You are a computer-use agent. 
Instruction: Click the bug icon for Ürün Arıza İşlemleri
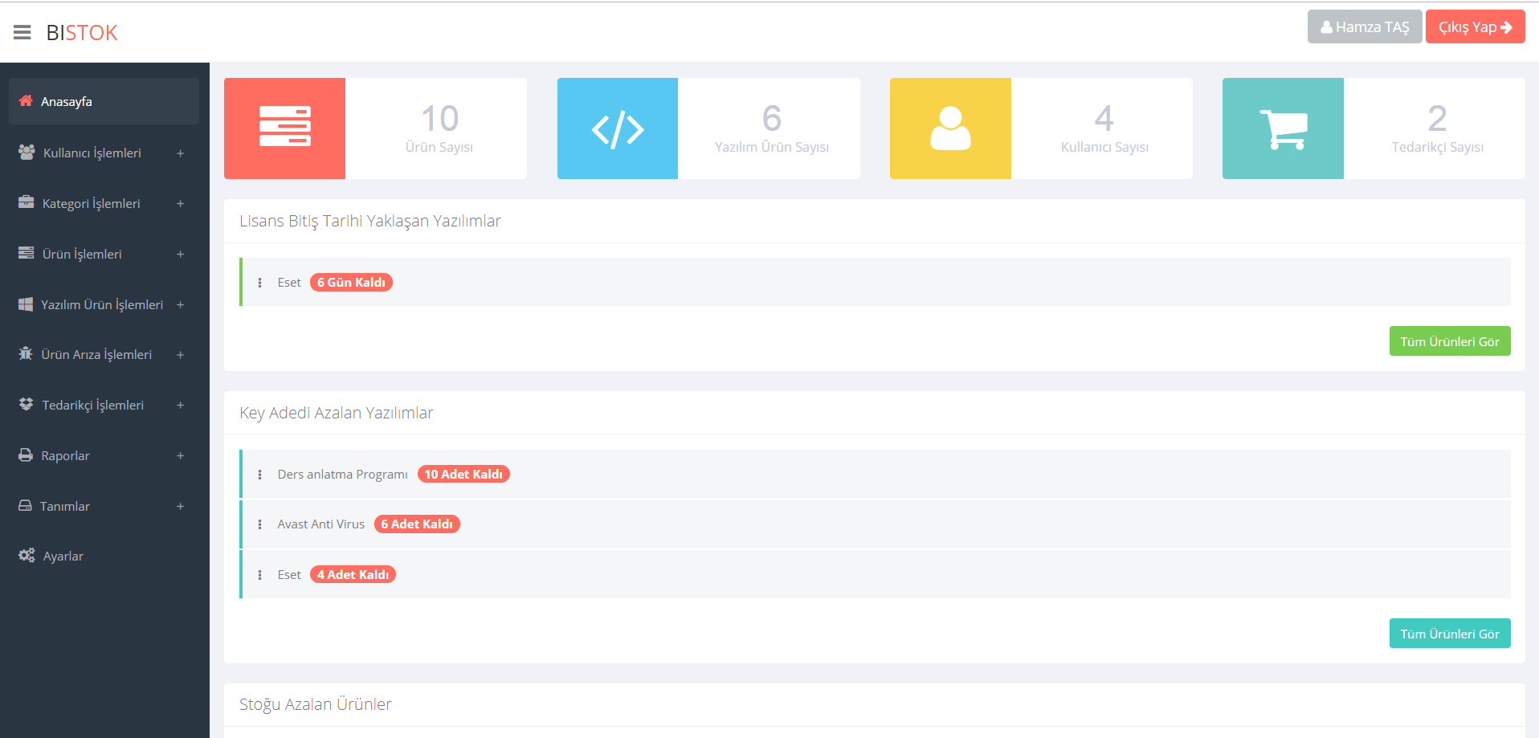[x=26, y=353]
